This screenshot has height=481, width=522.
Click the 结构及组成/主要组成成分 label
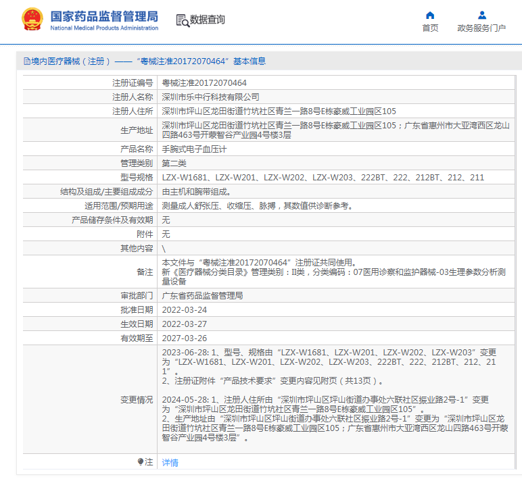[107, 192]
